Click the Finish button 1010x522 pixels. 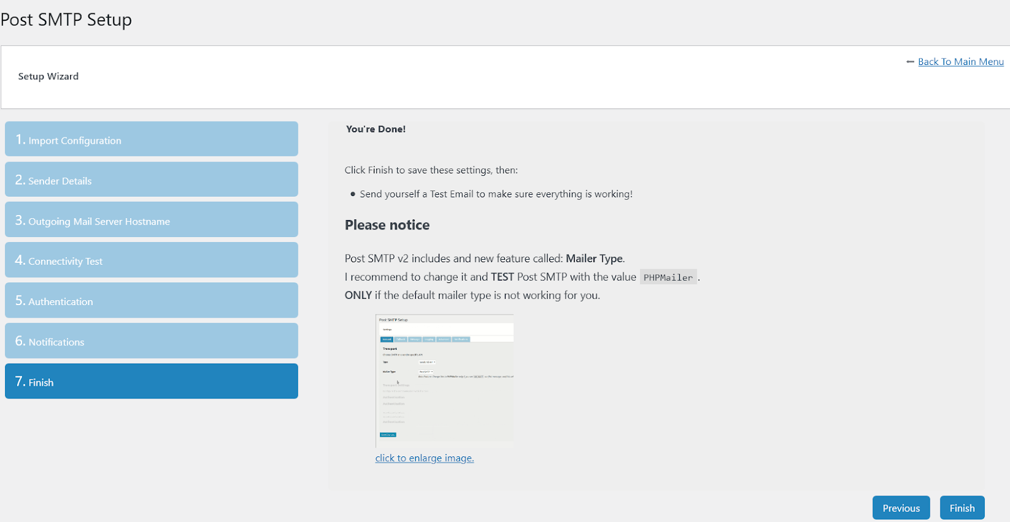coord(962,507)
